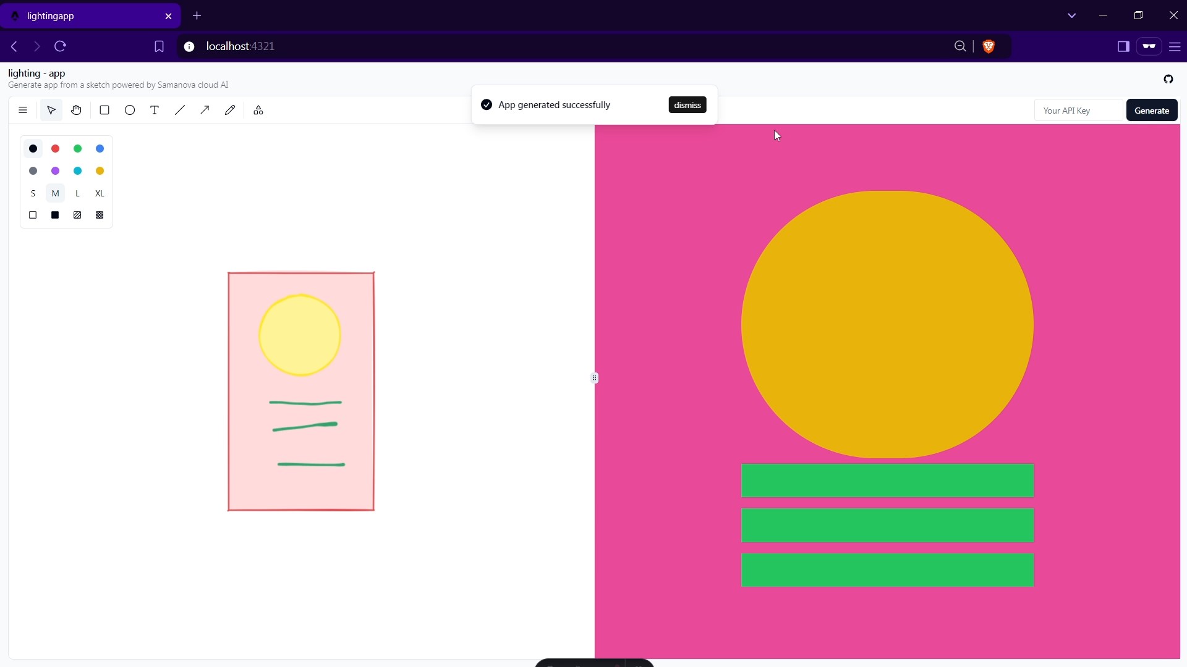Select the Line tool
Image resolution: width=1187 pixels, height=667 pixels.
pyautogui.click(x=180, y=111)
